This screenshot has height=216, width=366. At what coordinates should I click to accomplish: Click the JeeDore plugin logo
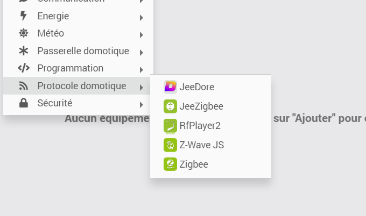tap(170, 87)
